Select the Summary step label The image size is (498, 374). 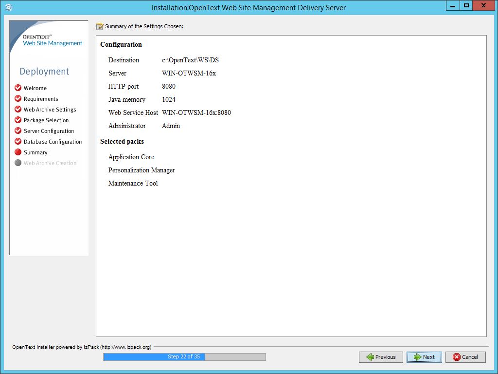click(36, 152)
